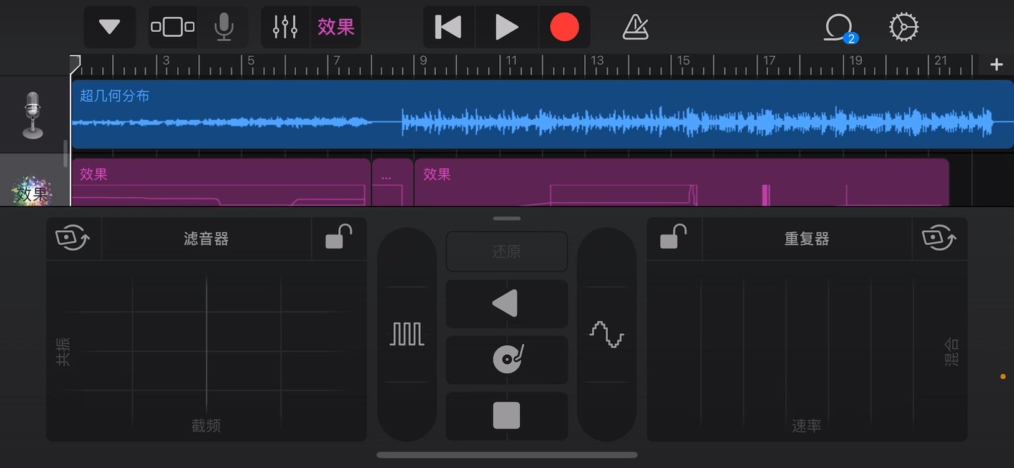Viewport: 1014px width, 468px height.
Task: Select the microphone audio track header
Action: click(x=32, y=115)
